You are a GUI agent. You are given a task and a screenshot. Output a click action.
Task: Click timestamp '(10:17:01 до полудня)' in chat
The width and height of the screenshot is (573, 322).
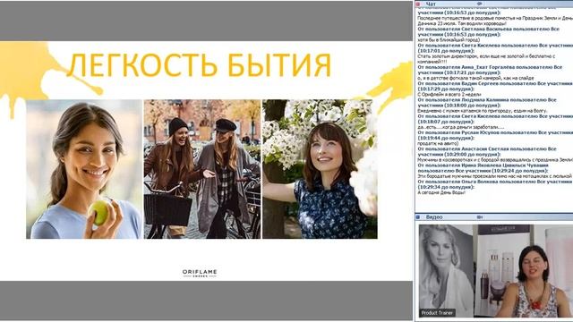446,51
